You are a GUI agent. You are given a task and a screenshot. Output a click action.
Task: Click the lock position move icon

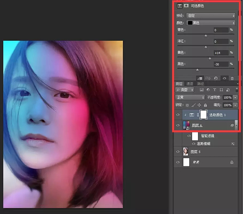(199, 105)
